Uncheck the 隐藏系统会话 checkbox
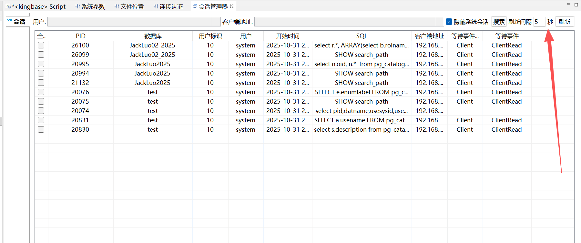Screen dimensions: 581x243 point(449,22)
